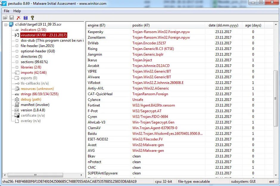Open the File menu
280x186 pixels.
point(7,11)
